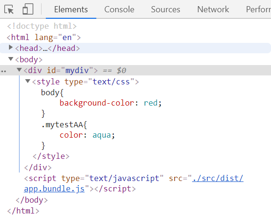Click the "en" lang attribute value

[x=67, y=37]
